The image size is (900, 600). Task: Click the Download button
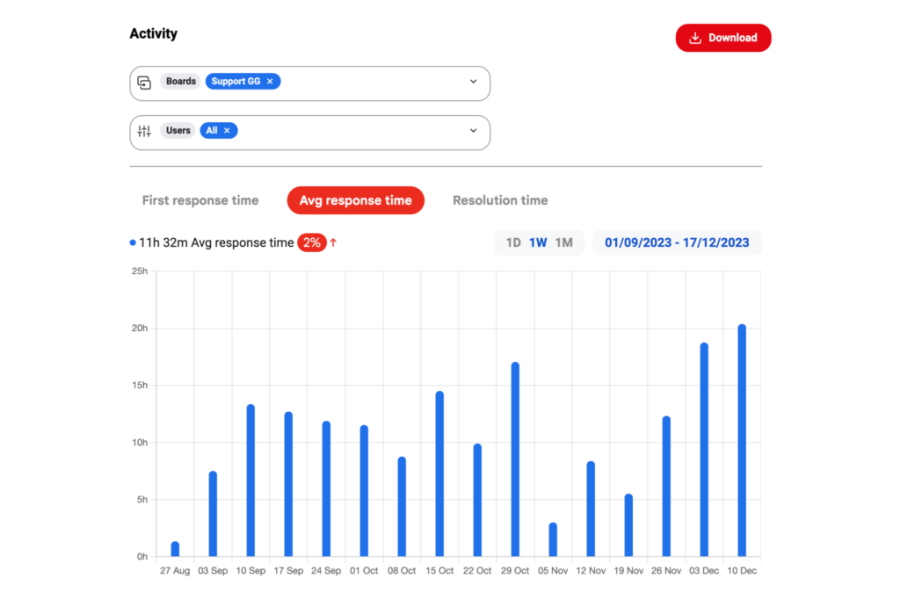(722, 38)
